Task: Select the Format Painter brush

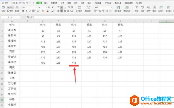Action: tap(17, 8)
